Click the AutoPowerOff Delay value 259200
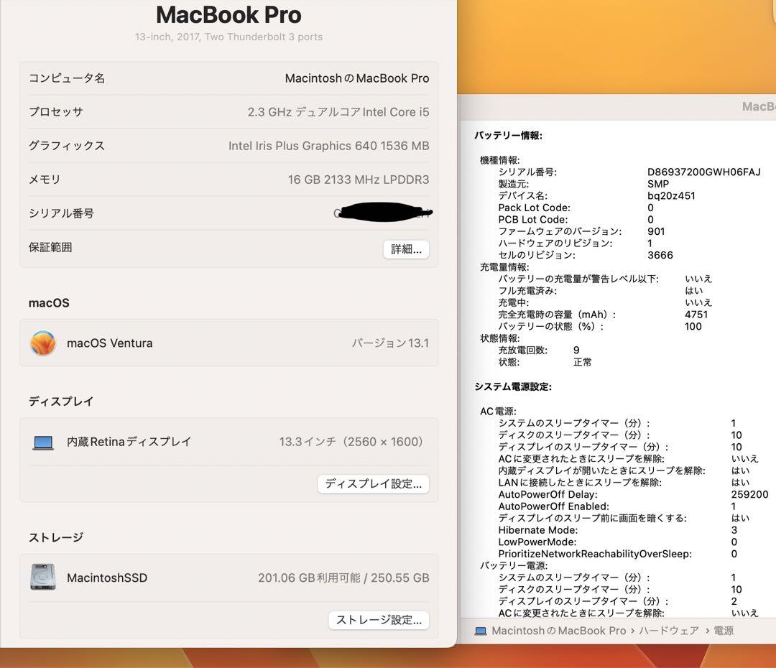This screenshot has height=668, width=776. [749, 494]
